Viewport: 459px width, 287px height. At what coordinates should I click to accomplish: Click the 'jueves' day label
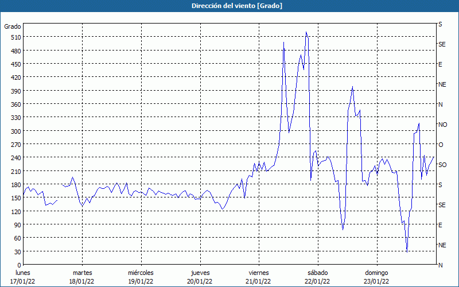(200, 273)
